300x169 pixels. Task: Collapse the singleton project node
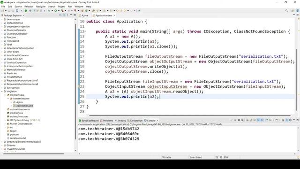(x=2, y=92)
